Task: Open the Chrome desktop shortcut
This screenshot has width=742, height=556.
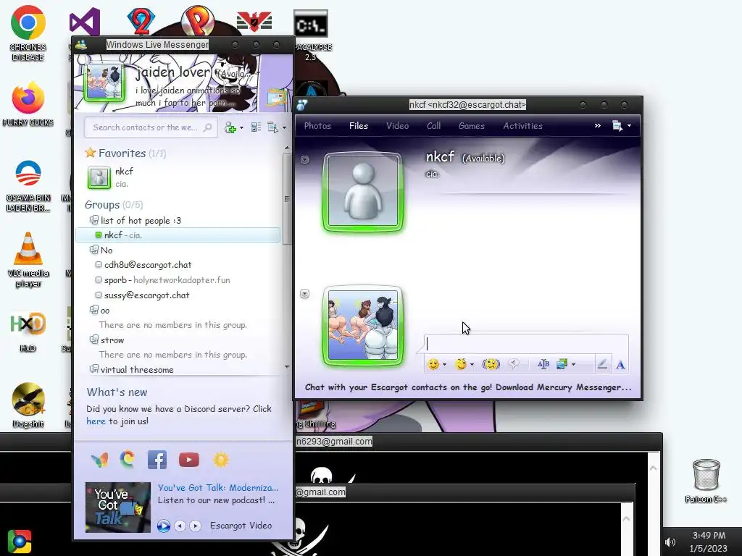Action: click(28, 33)
